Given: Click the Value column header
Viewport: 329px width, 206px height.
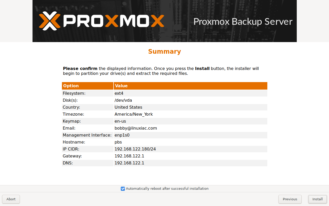Looking at the screenshot, I should click(190, 86).
